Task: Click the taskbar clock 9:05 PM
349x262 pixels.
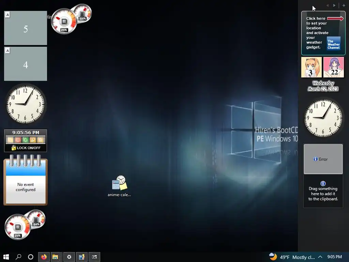Action: coord(335,257)
